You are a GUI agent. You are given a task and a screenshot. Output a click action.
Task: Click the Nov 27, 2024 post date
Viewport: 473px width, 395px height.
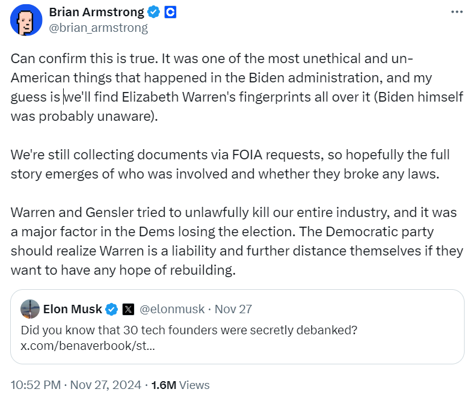point(106,385)
